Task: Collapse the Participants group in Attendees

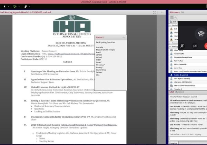Action: click(x=170, y=46)
